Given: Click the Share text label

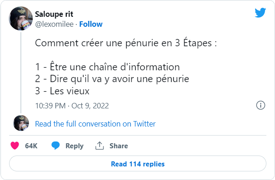Looking at the screenshot, I should click(x=119, y=146).
